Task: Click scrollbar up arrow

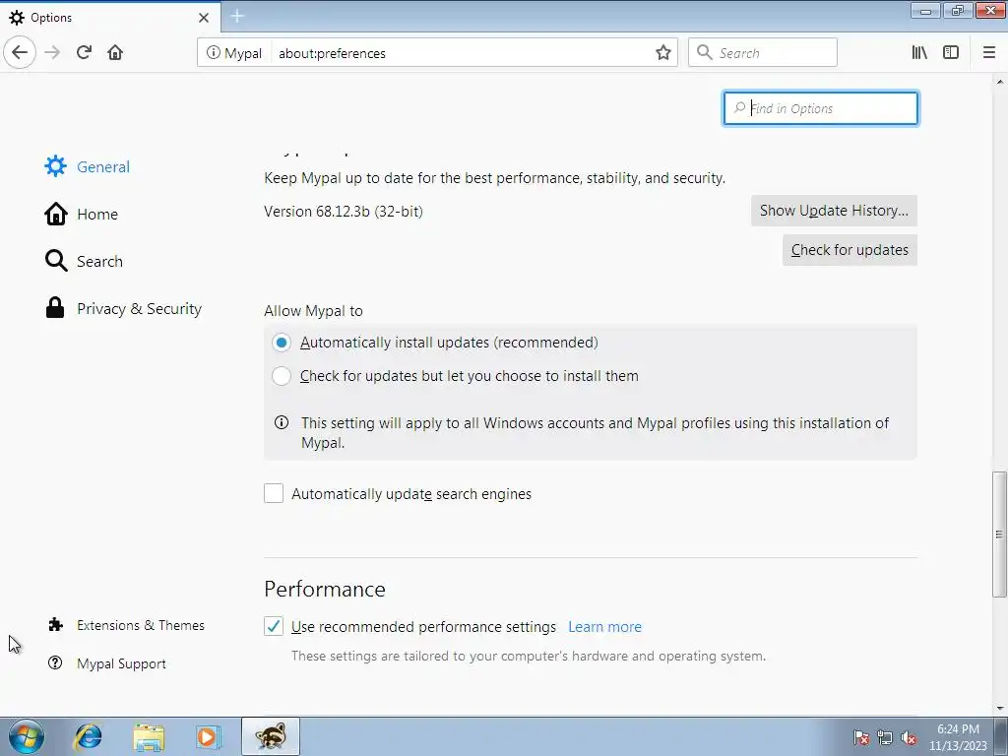Action: [x=999, y=83]
